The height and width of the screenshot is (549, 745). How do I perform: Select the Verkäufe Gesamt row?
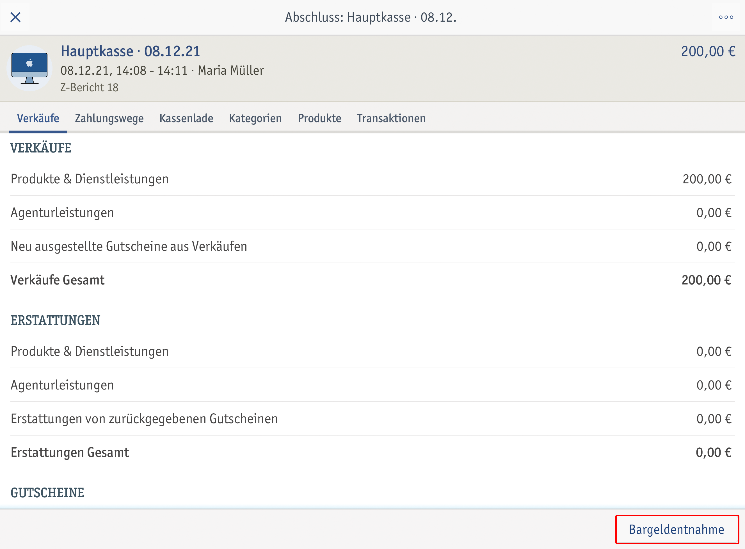372,280
